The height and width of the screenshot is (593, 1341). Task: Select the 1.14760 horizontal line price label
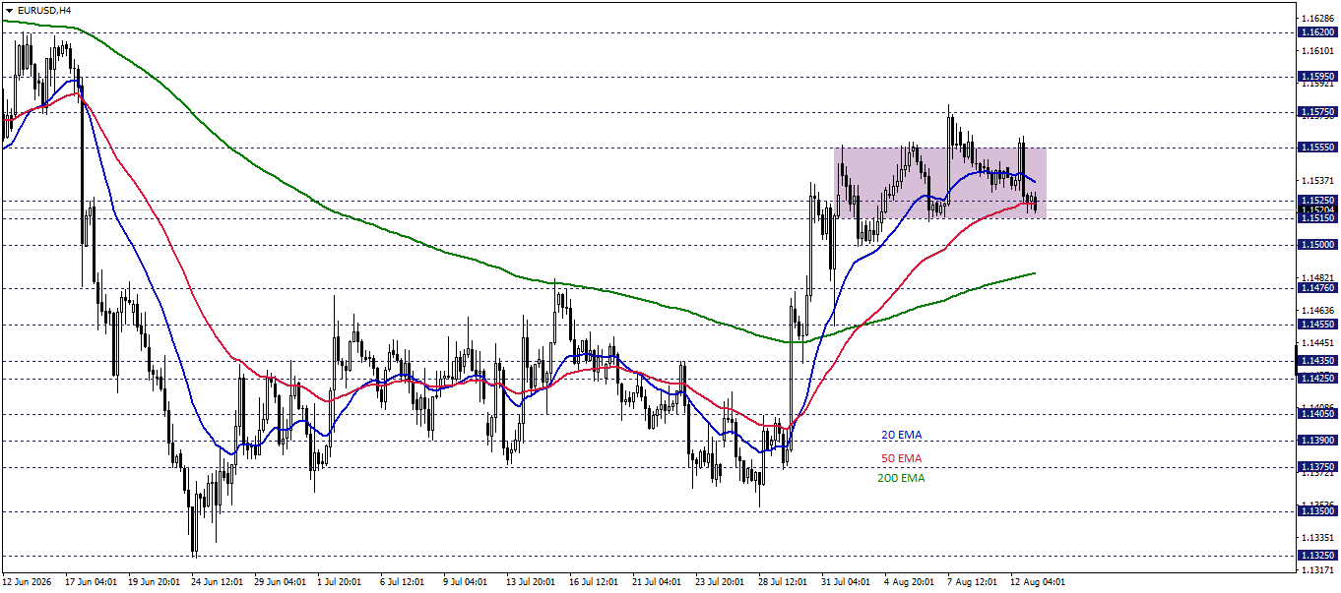[x=1317, y=288]
